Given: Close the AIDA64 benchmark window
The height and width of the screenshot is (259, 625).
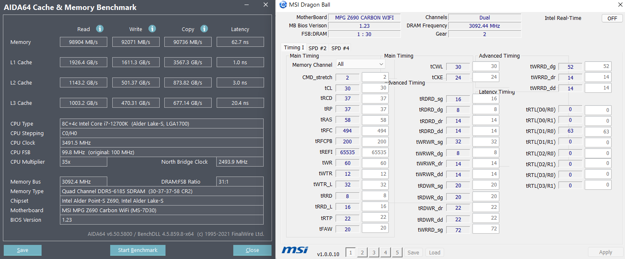Looking at the screenshot, I should coord(266,5).
